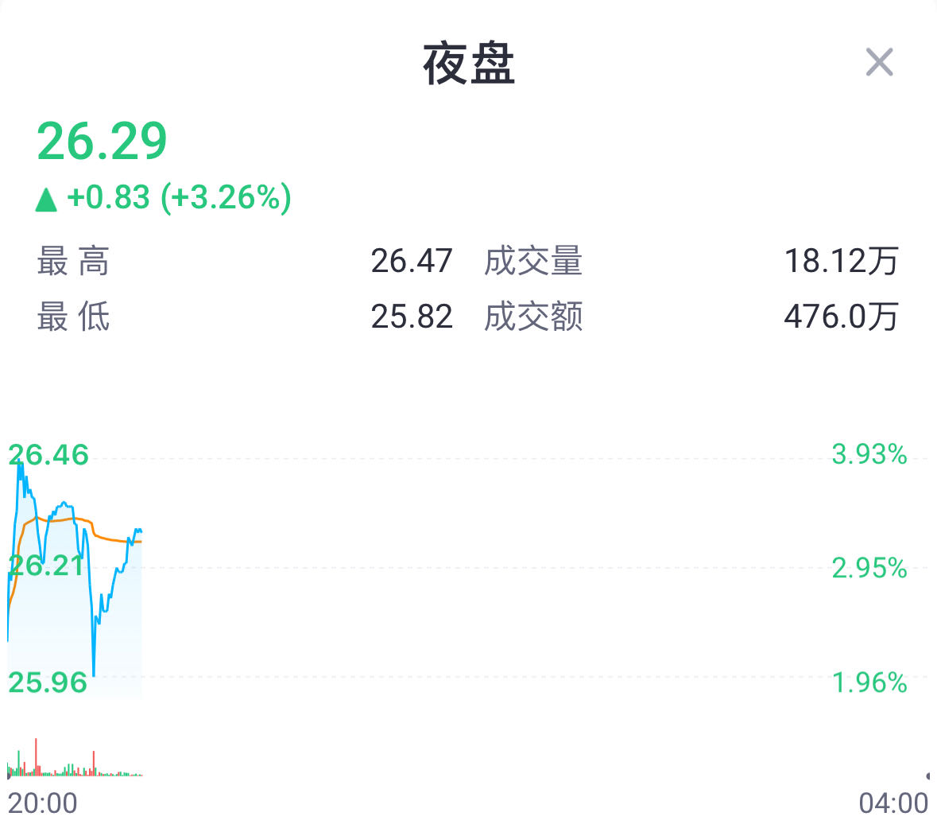937x828 pixels.
Task: Click the 476.0万 turnover value
Action: click(841, 317)
